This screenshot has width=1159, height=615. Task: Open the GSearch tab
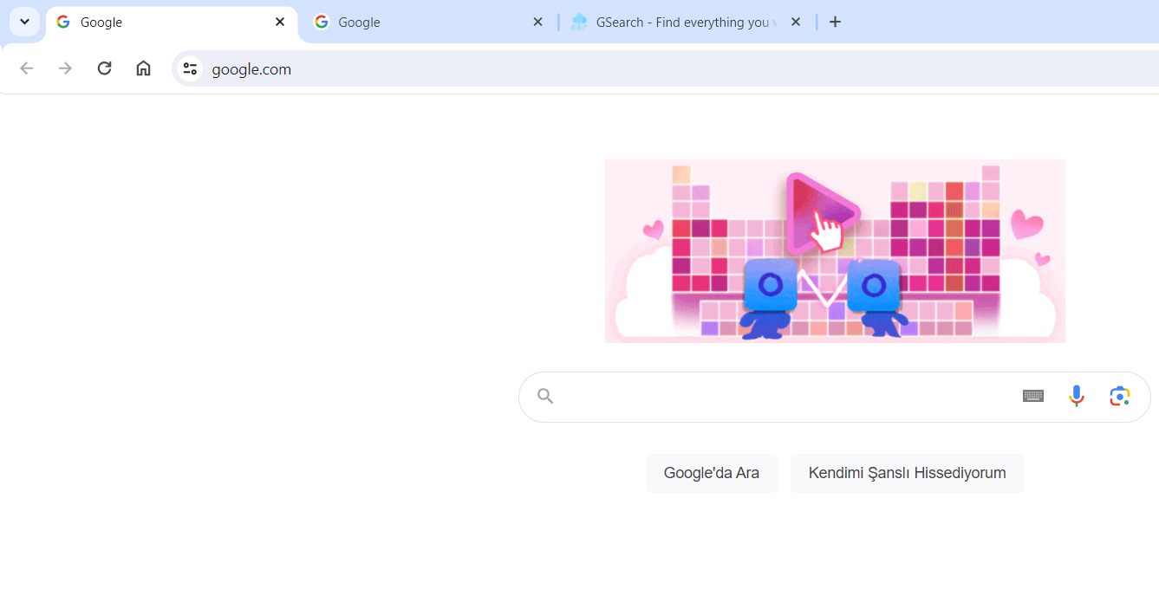(687, 23)
